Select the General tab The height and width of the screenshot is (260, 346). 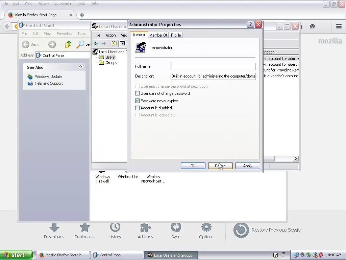point(139,35)
